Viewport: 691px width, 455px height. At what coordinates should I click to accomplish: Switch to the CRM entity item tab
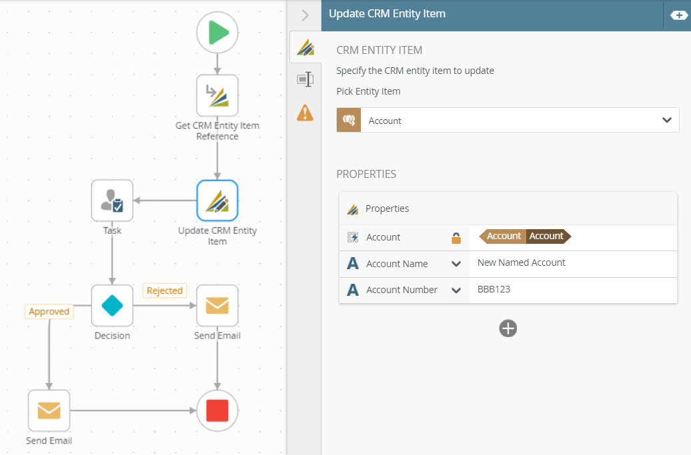[305, 47]
